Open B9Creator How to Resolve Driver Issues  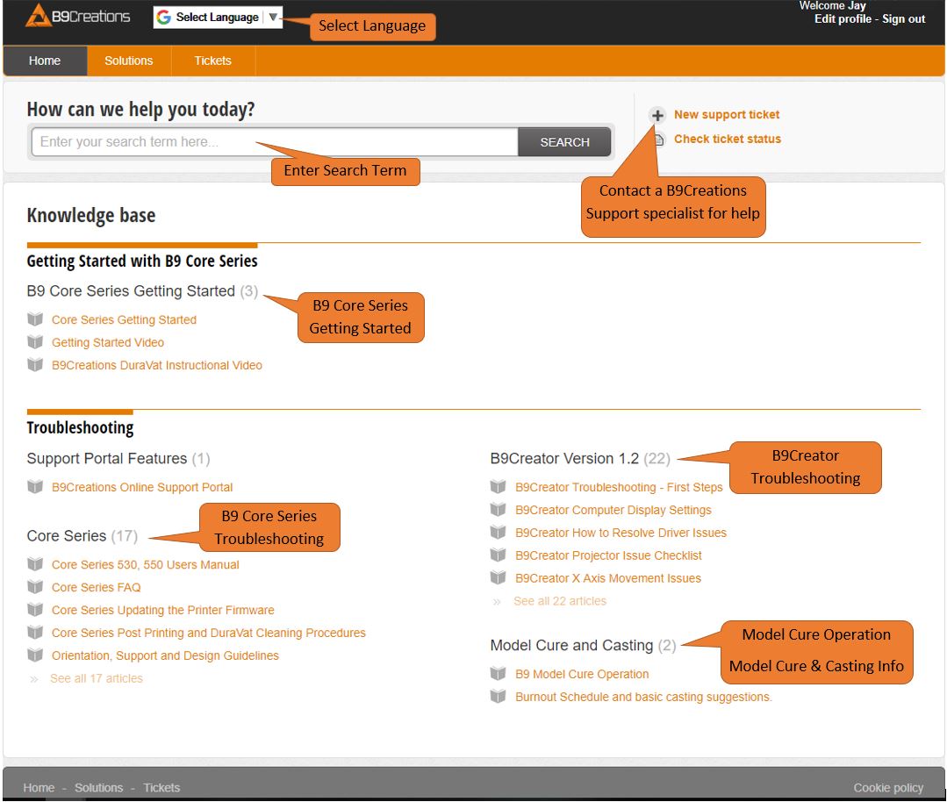coord(621,533)
